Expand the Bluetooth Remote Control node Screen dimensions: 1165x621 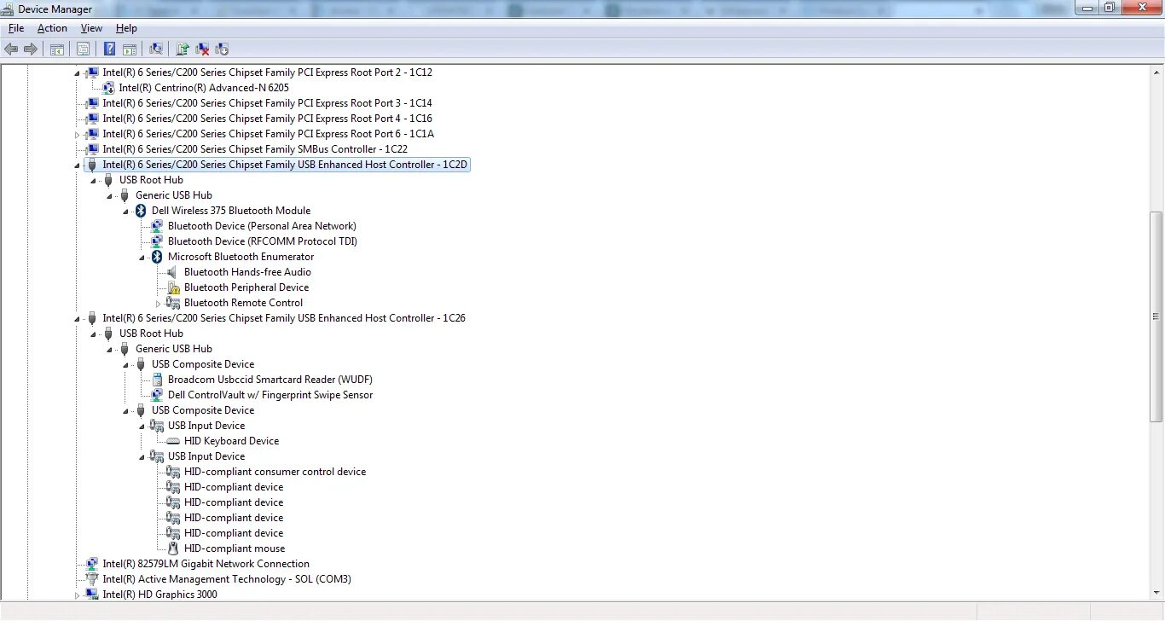(x=158, y=303)
